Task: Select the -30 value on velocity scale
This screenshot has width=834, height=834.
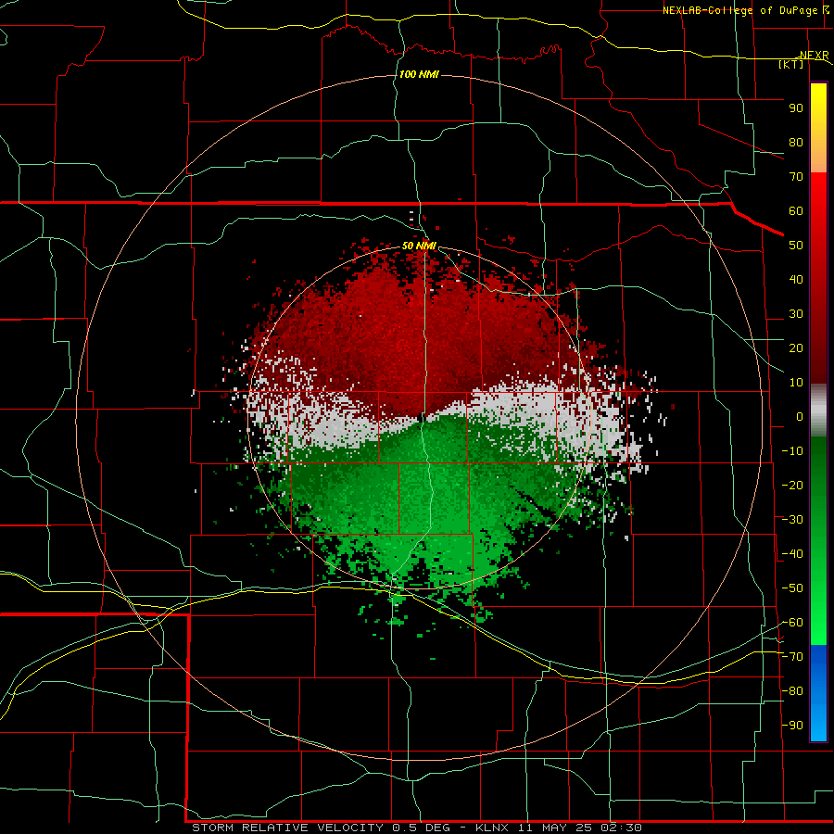Action: tap(792, 520)
